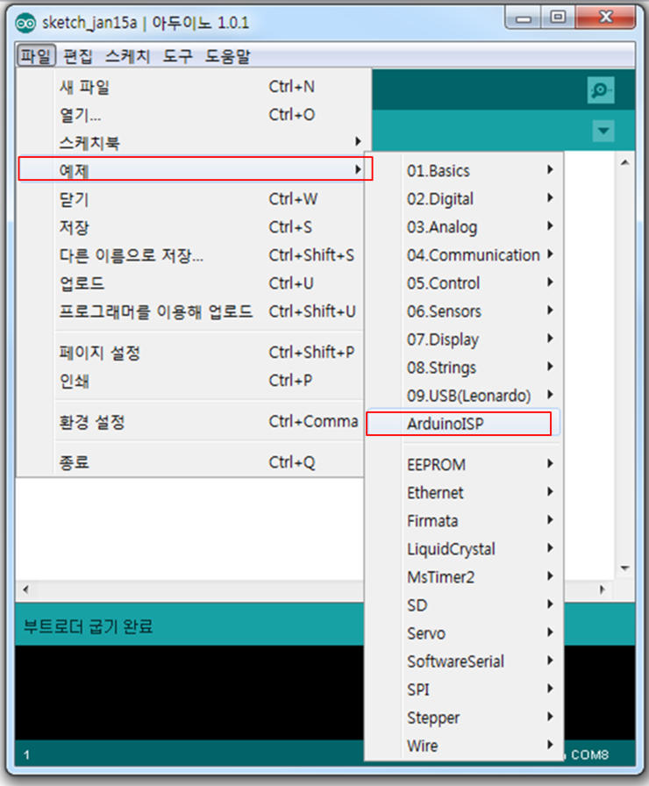Viewport: 649px width, 786px height.
Task: Open the Serial Monitor magnifier icon
Action: pyautogui.click(x=601, y=89)
